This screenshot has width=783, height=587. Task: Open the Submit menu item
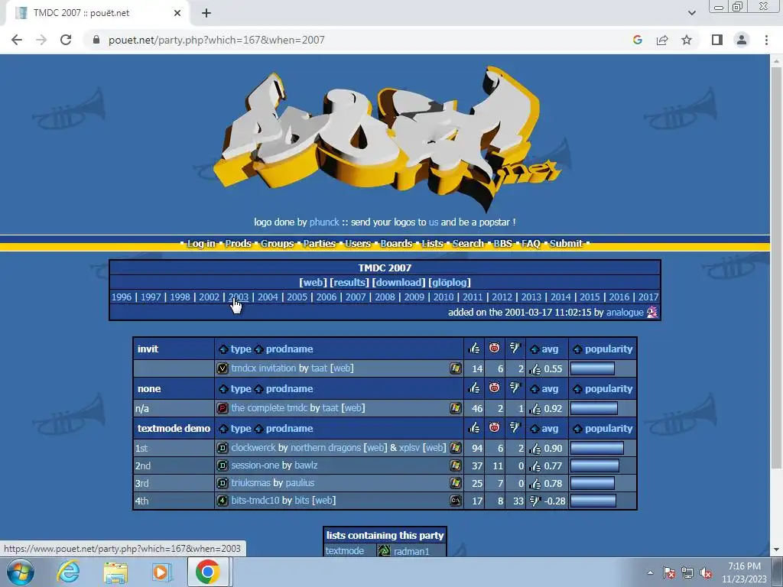coord(567,244)
